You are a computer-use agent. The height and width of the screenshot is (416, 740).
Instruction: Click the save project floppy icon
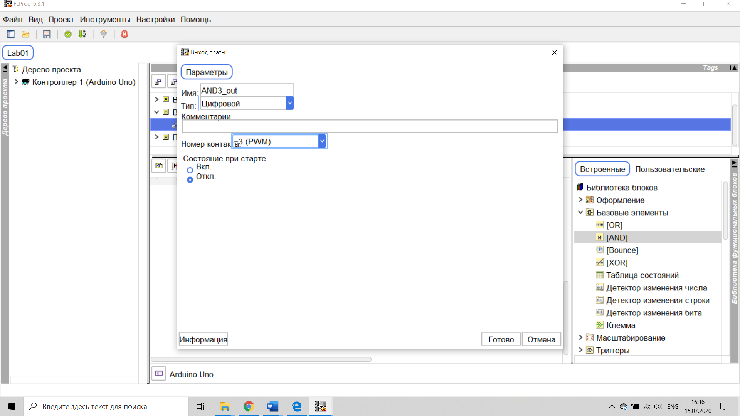[x=47, y=34]
